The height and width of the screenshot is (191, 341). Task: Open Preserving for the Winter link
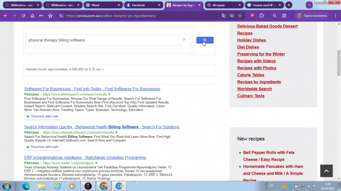point(261,54)
